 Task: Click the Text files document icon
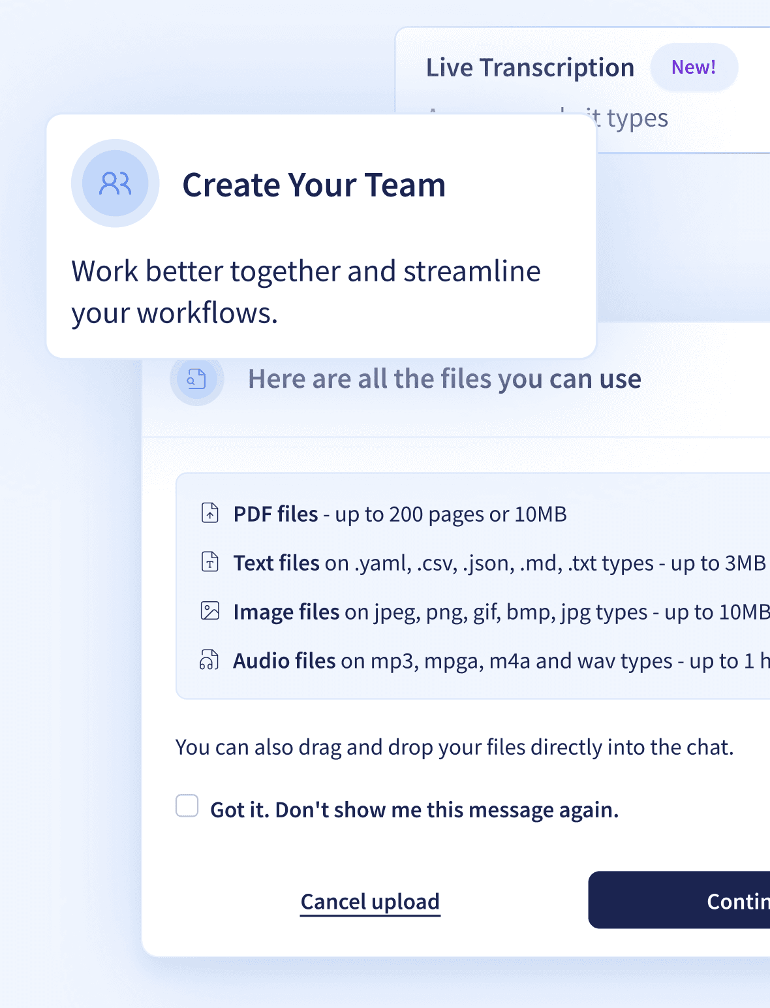[209, 562]
